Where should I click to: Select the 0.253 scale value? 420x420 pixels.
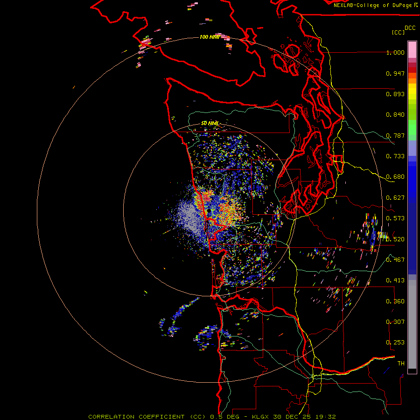point(395,343)
